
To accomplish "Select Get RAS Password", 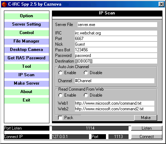I will click(x=26, y=58).
